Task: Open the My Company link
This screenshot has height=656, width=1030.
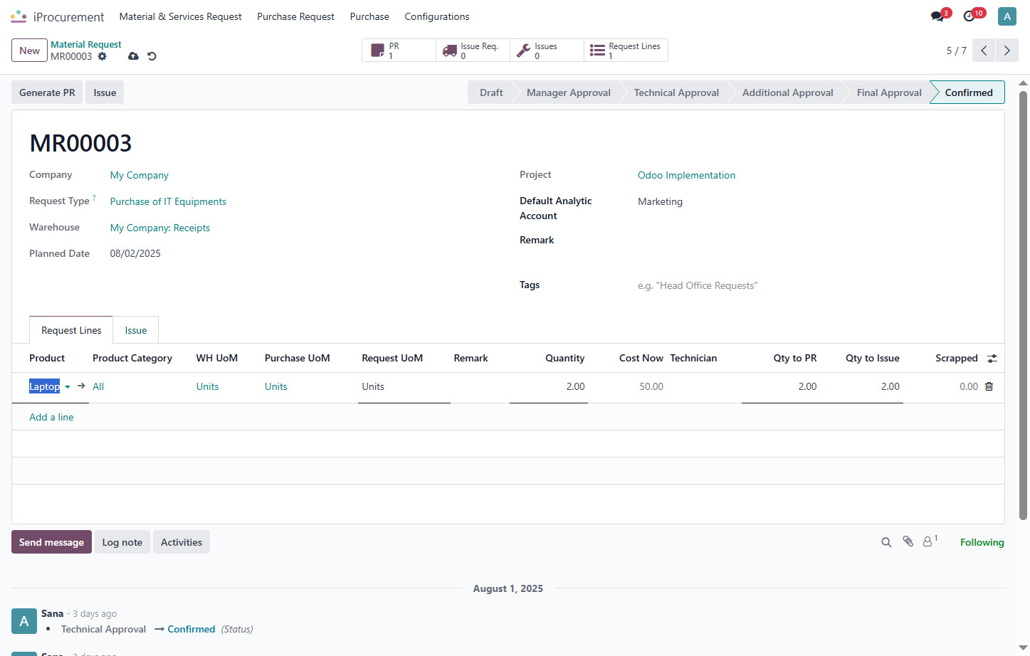Action: tap(140, 175)
